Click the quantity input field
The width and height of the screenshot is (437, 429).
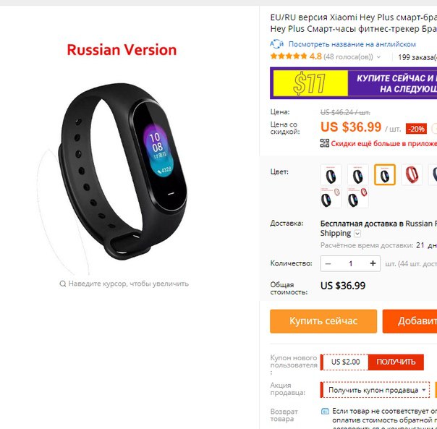pyautogui.click(x=350, y=264)
